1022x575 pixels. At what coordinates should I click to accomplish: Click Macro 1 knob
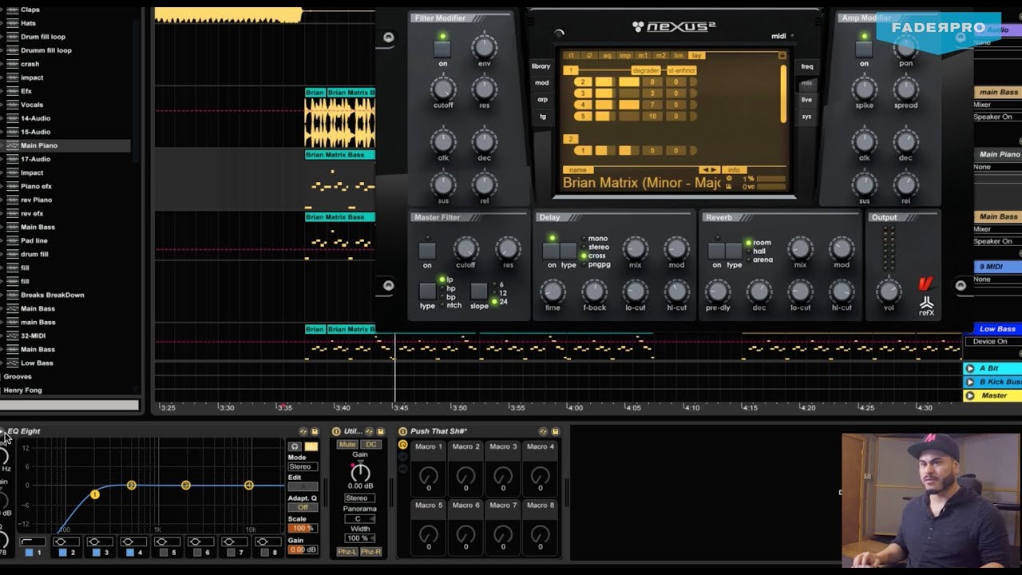click(429, 476)
